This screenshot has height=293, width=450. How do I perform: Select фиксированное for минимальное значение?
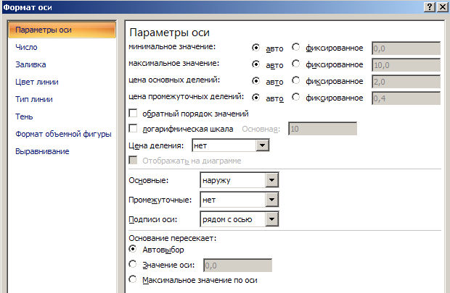click(296, 47)
